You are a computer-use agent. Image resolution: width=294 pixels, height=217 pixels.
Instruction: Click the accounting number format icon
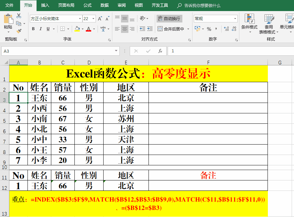pos(197,29)
